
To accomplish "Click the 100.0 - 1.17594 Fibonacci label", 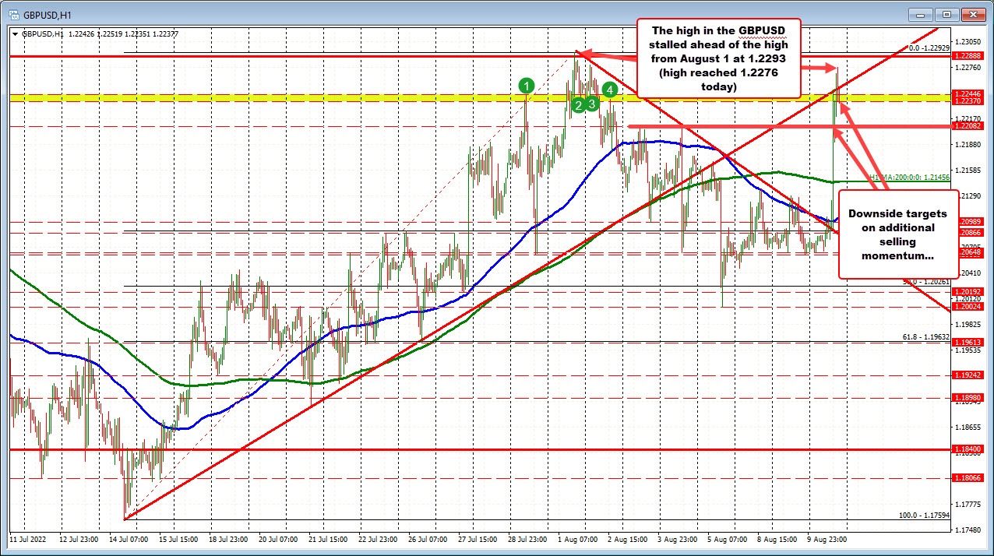I will click(925, 515).
